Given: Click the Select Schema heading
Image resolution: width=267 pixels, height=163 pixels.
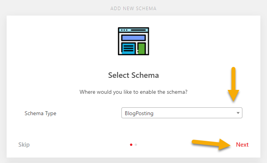Looking at the screenshot, I should pos(133,75).
